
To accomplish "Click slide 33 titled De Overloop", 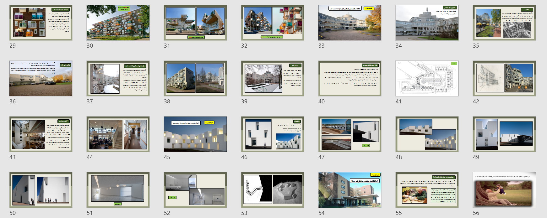I will click(x=350, y=23).
